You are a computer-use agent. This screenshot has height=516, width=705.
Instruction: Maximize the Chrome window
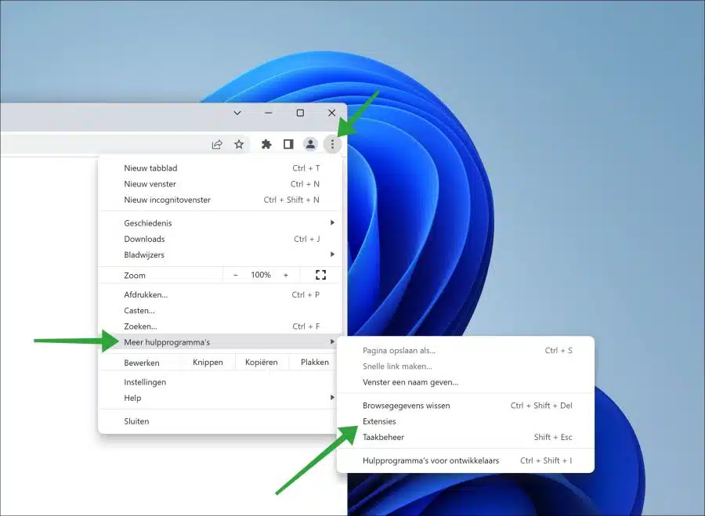tap(300, 113)
